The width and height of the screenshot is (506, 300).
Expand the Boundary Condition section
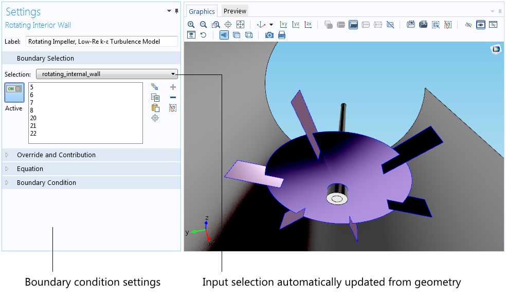(x=92, y=182)
